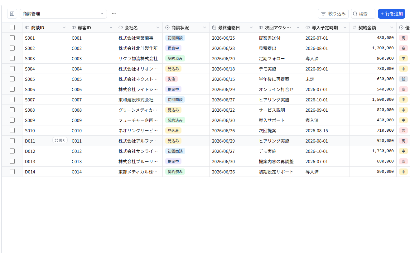Screen dimensions: 410x253
Task: Click the 契約済み status tag in row S003
Action: [175, 59]
